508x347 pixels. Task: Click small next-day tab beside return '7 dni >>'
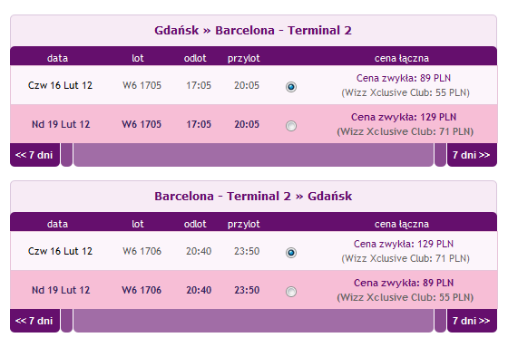pos(440,321)
